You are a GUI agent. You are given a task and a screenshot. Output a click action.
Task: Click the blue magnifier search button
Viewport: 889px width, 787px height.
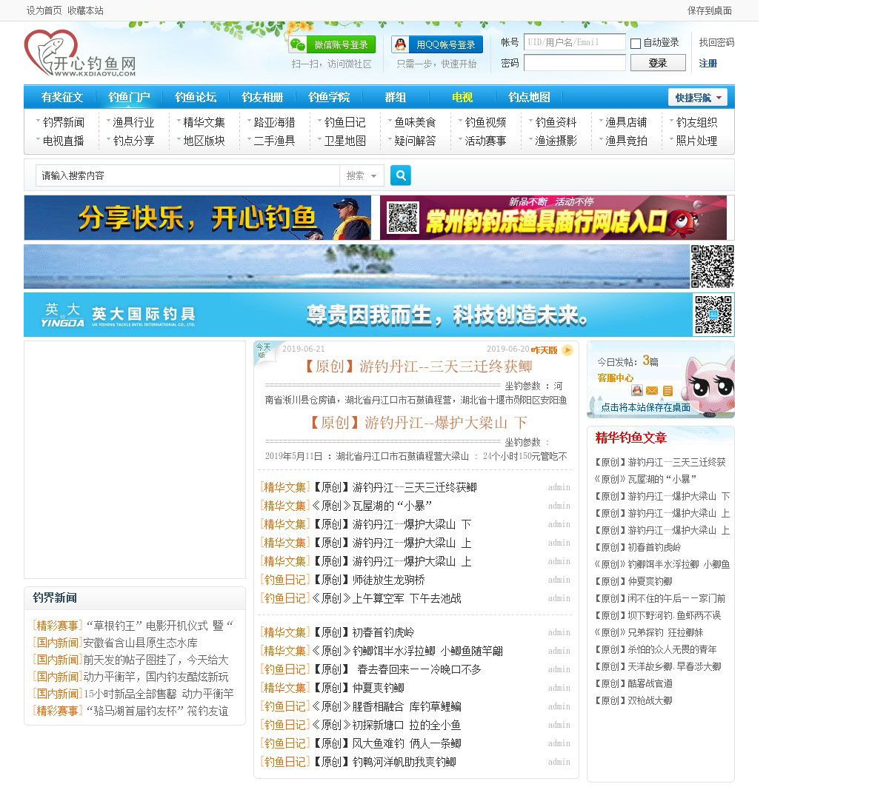400,175
